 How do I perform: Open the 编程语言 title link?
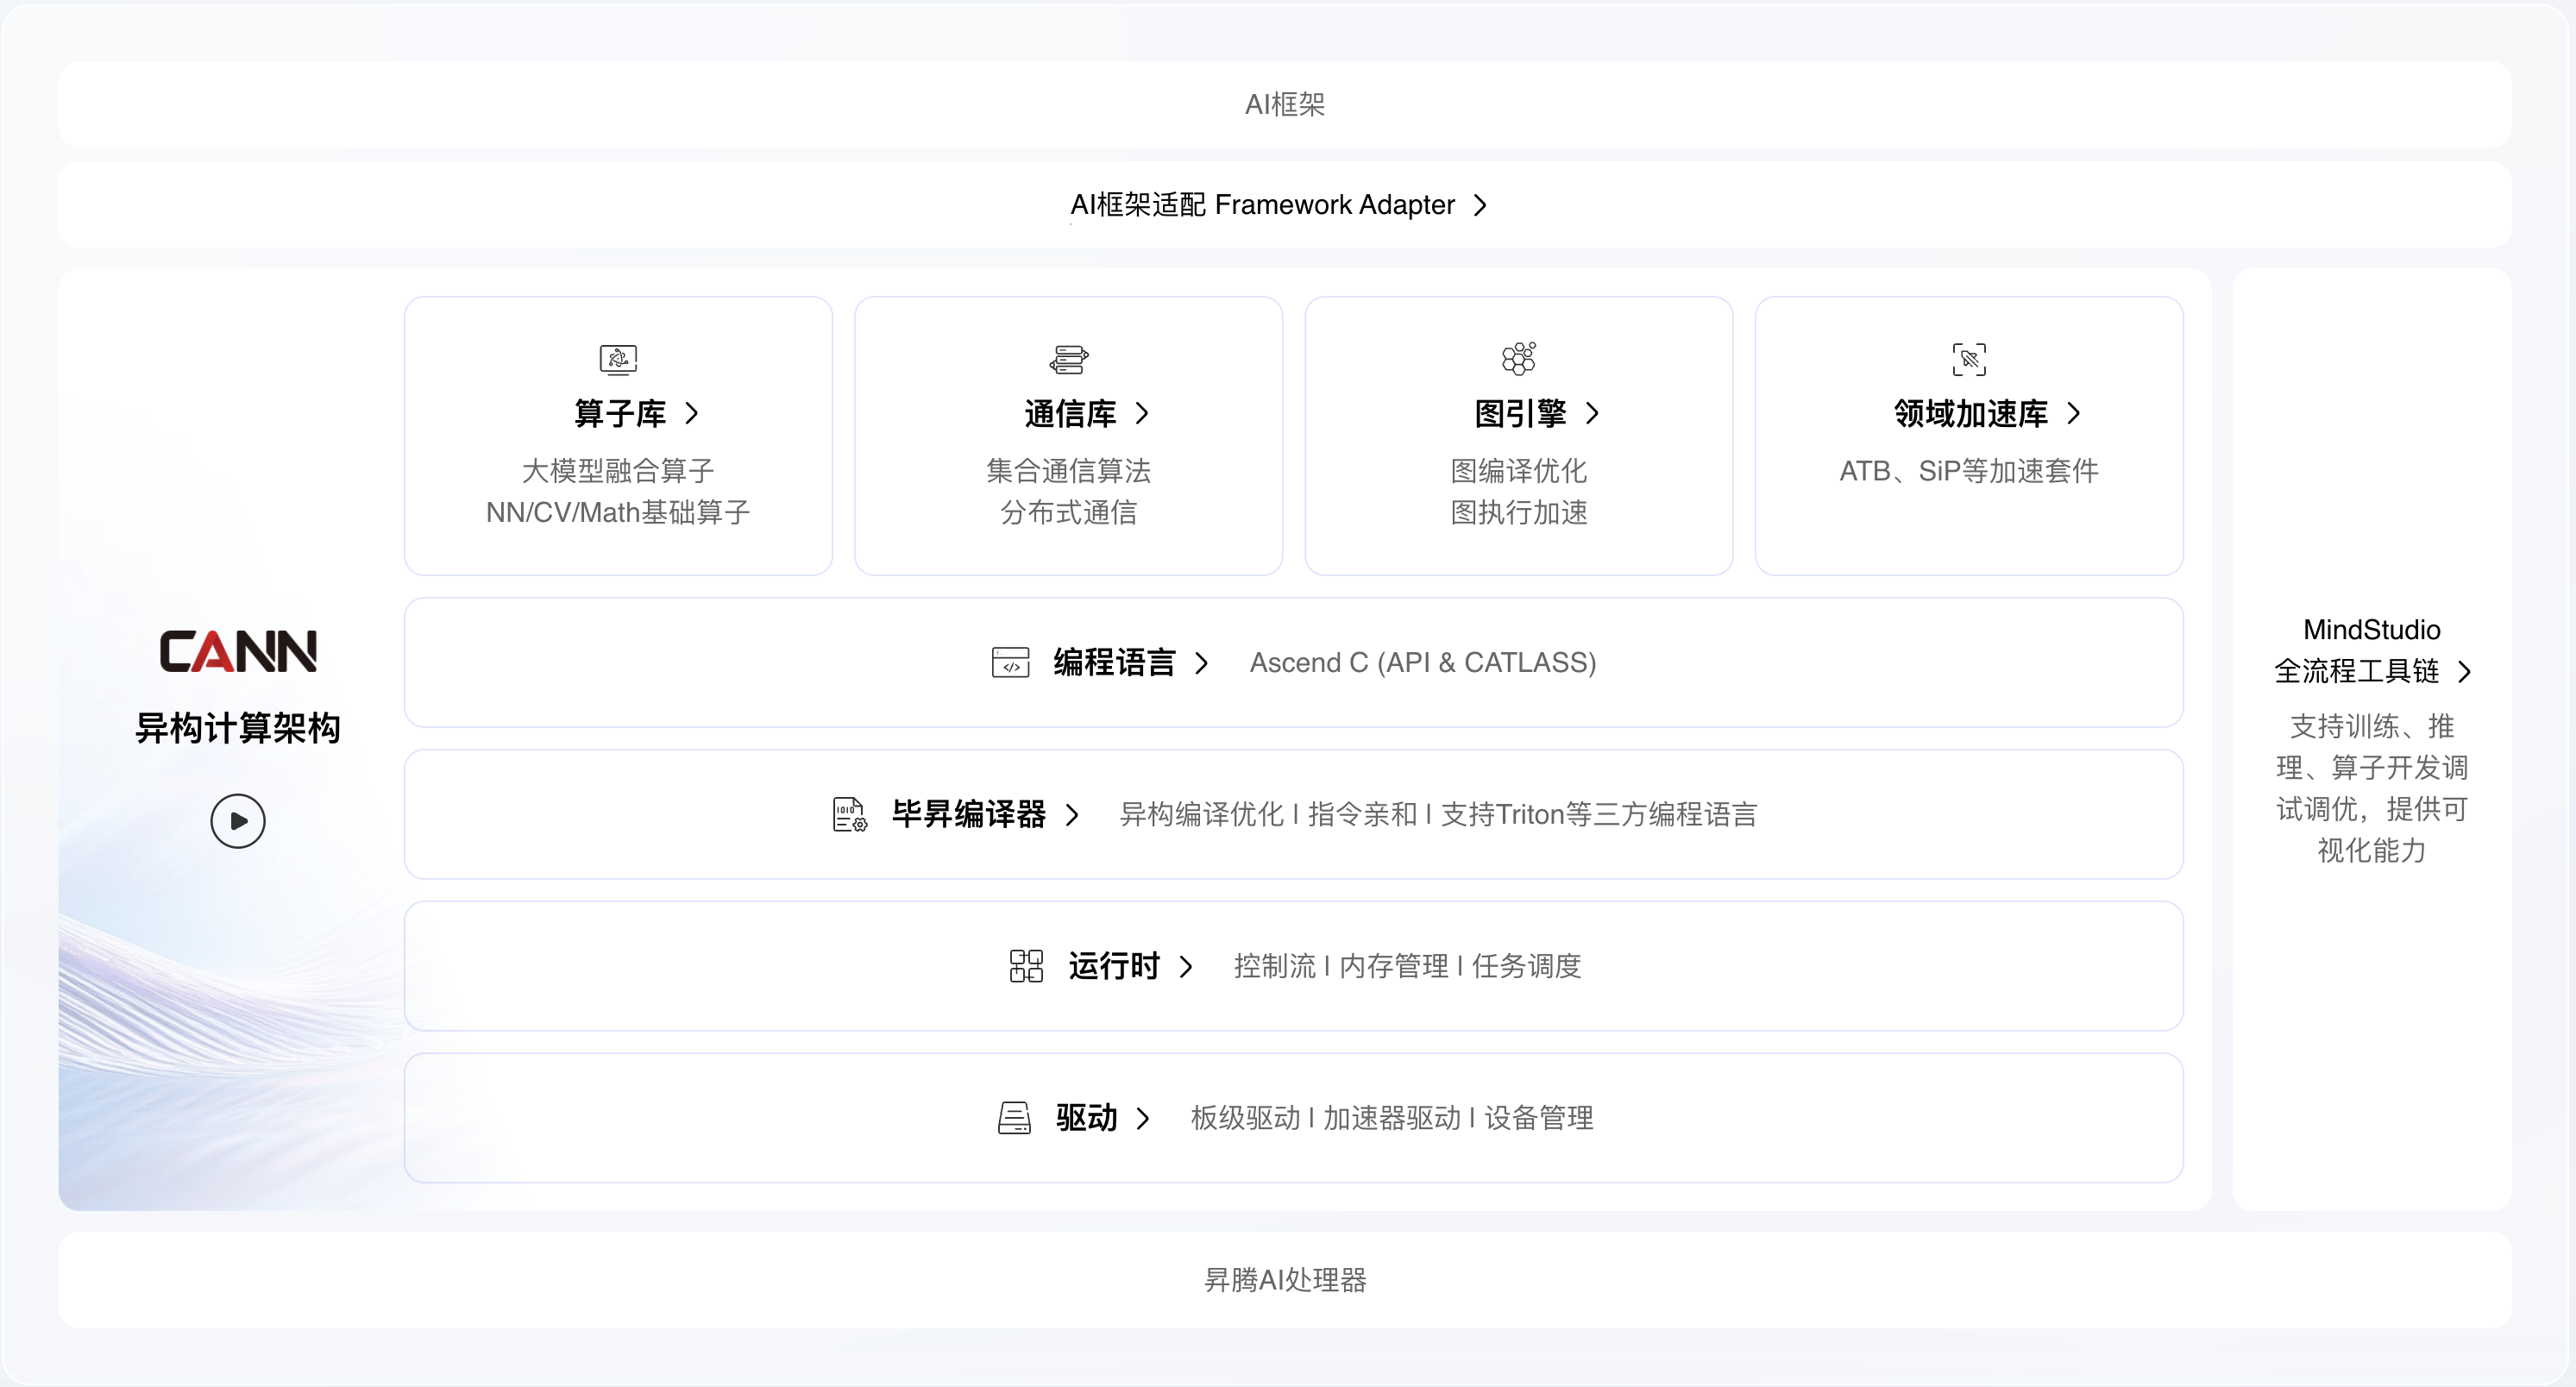[x=1114, y=662]
